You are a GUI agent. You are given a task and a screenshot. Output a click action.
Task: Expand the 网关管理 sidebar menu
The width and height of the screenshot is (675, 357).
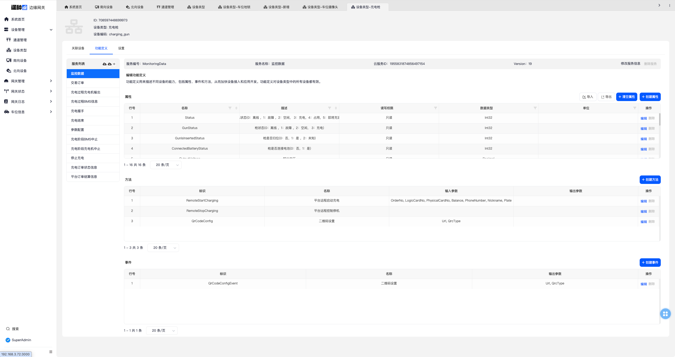click(x=51, y=81)
